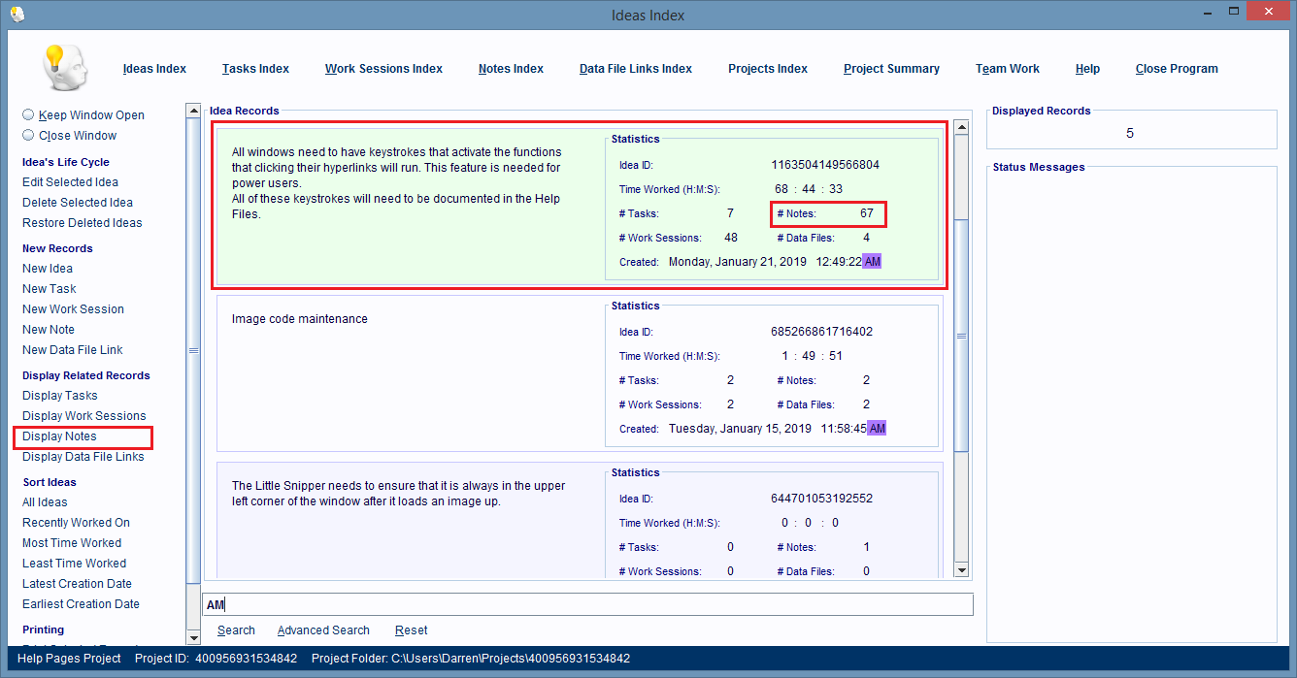Click the Monday, January 21, 2019 creation date
1297x678 pixels.
[x=738, y=262]
